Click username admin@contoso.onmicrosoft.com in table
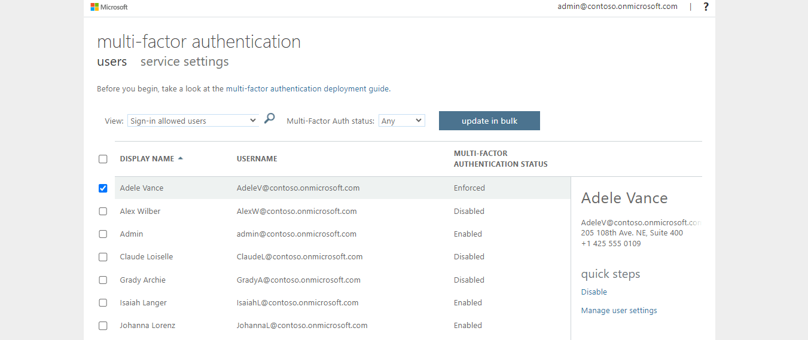This screenshot has width=808, height=340. [x=297, y=234]
